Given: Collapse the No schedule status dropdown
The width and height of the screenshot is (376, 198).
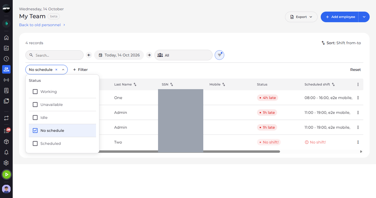Looking at the screenshot, I should [x=63, y=70].
